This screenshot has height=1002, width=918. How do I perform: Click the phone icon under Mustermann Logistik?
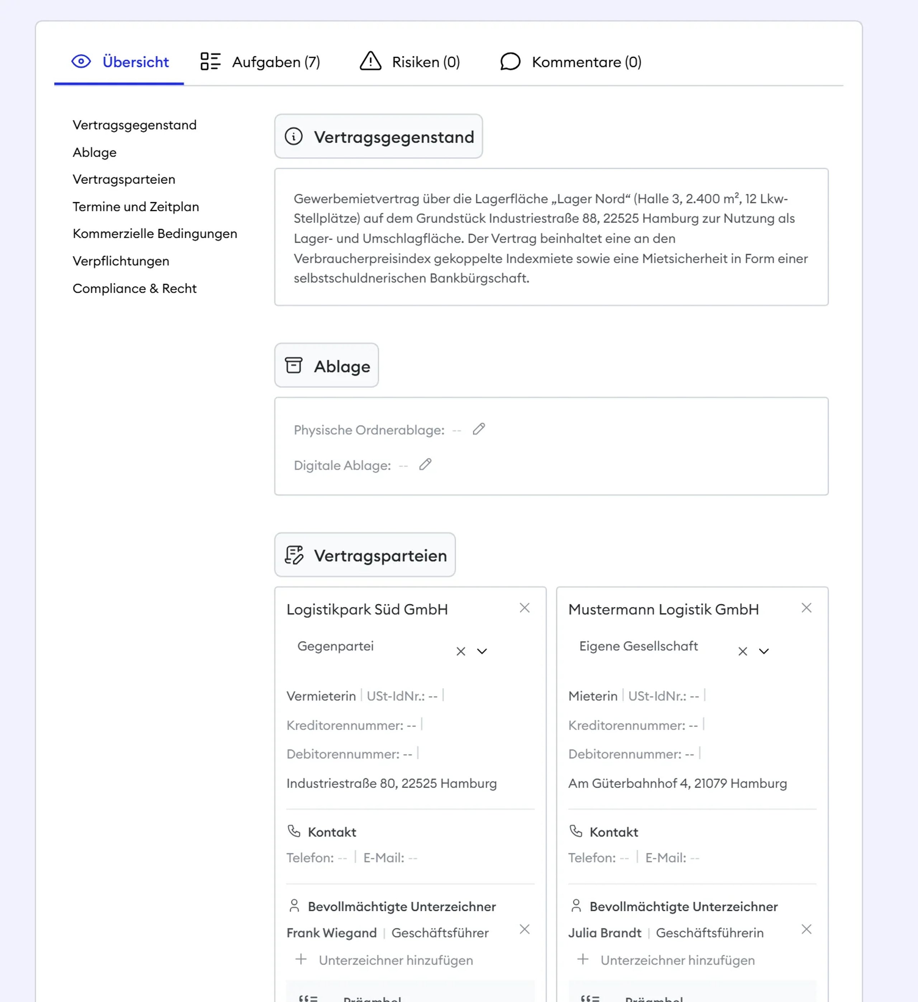point(576,831)
